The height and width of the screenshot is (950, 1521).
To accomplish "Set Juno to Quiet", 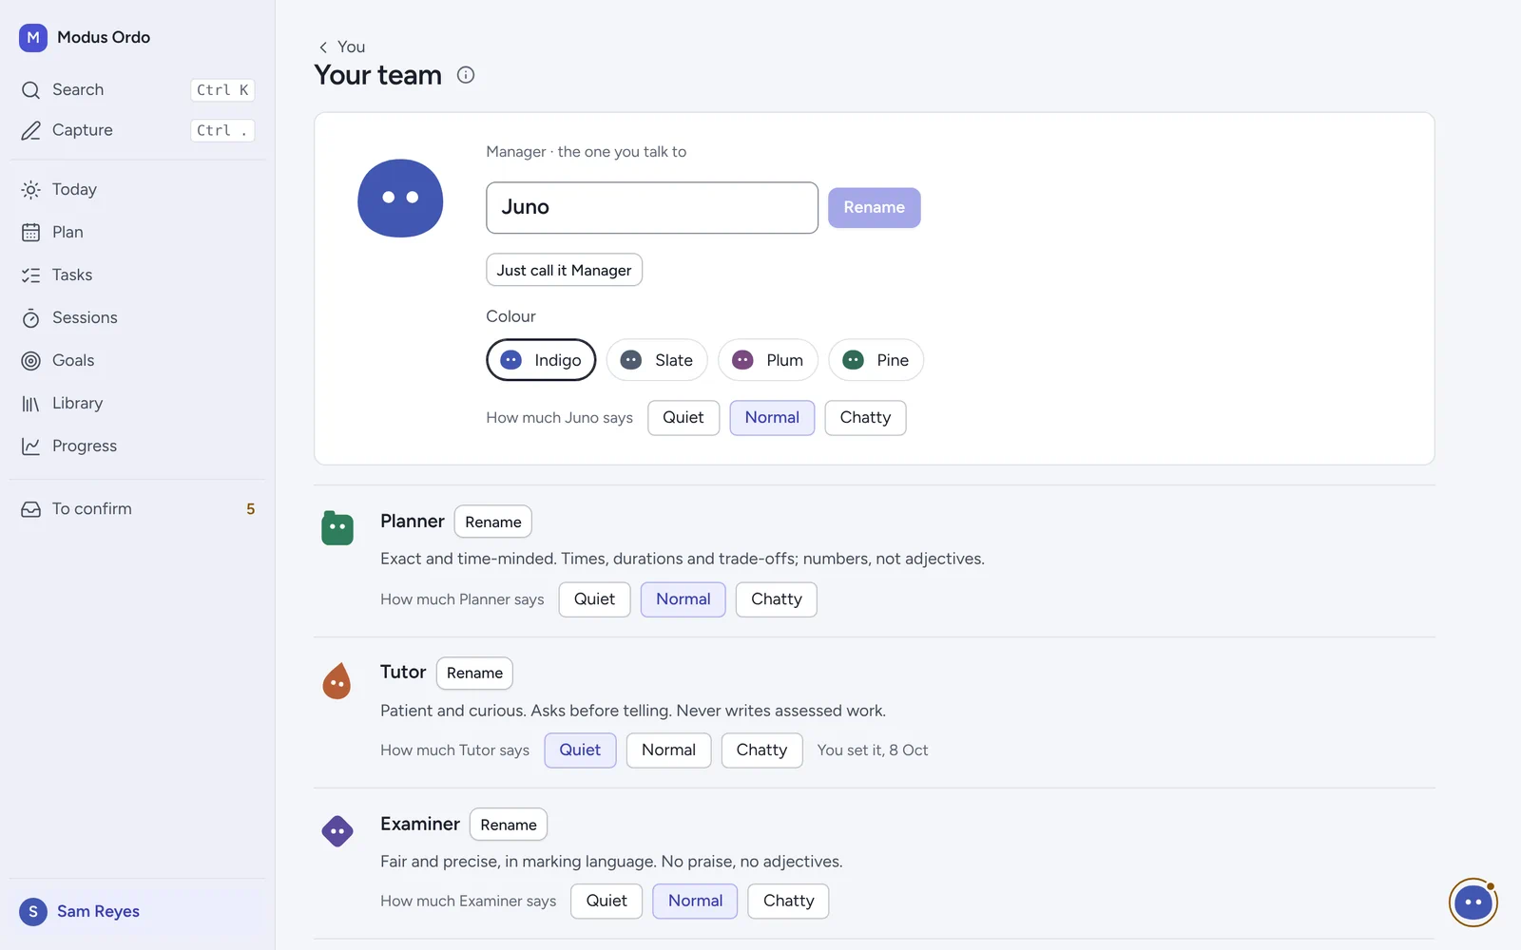I will click(x=683, y=418).
